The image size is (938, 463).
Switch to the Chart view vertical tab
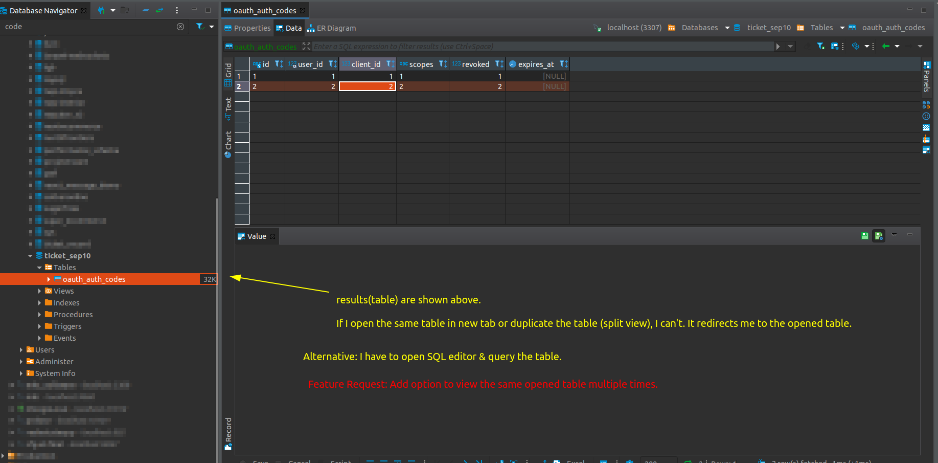point(228,145)
